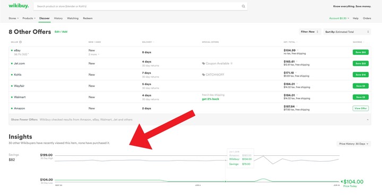Expand eBay's $104.99 price breakdown
The image size is (382, 196).
pyautogui.click(x=297, y=51)
